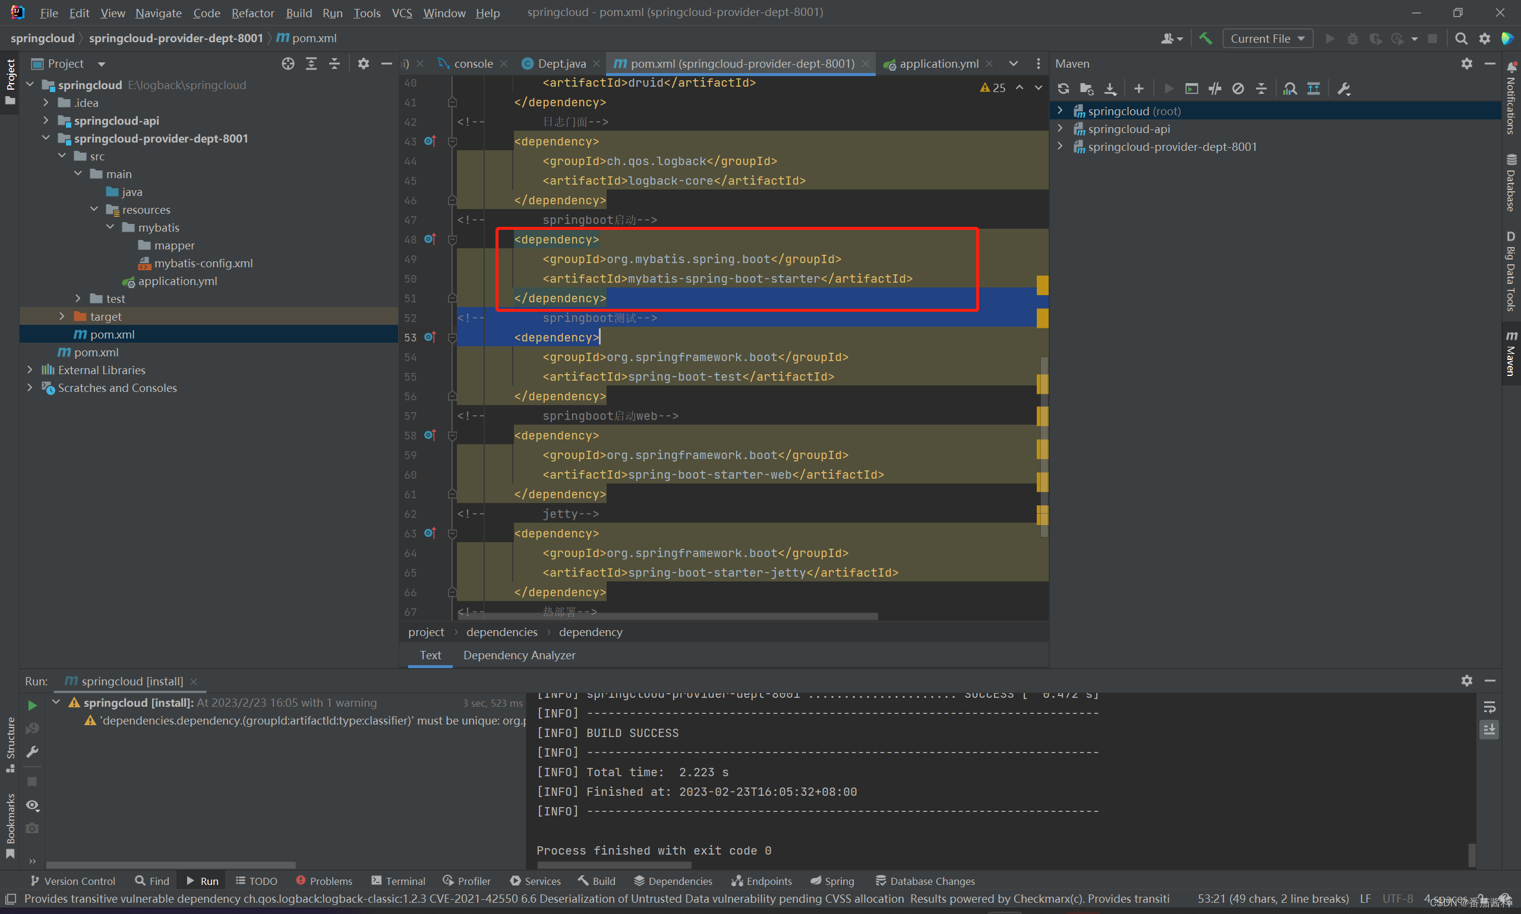Open Bookmarks tool window
This screenshot has height=914, width=1521.
coord(11,826)
